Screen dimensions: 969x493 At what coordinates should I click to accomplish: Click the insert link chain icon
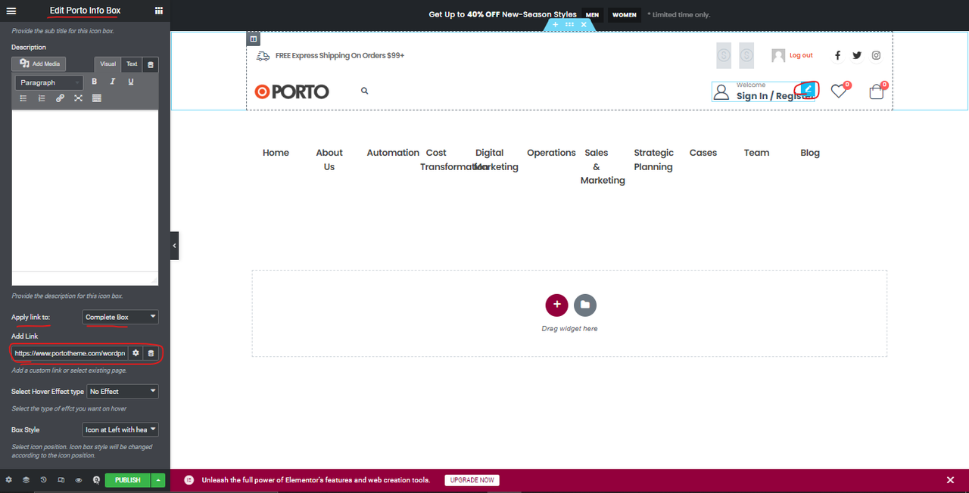60,98
